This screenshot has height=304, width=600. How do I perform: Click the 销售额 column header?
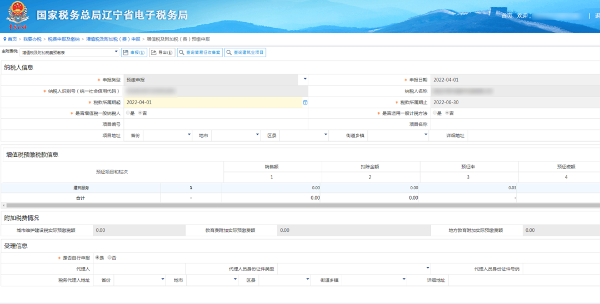pyautogui.click(x=271, y=166)
